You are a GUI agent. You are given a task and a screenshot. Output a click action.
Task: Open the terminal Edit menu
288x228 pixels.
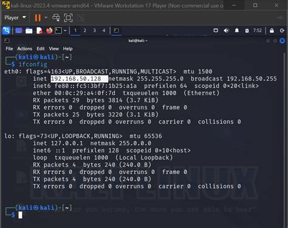tap(41, 49)
